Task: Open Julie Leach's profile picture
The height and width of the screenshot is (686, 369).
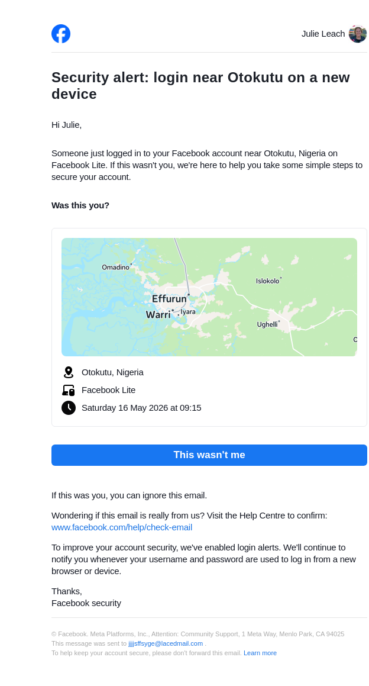Action: (358, 34)
